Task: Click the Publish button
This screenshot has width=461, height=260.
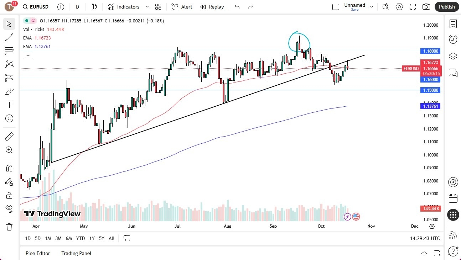Action: click(x=446, y=6)
